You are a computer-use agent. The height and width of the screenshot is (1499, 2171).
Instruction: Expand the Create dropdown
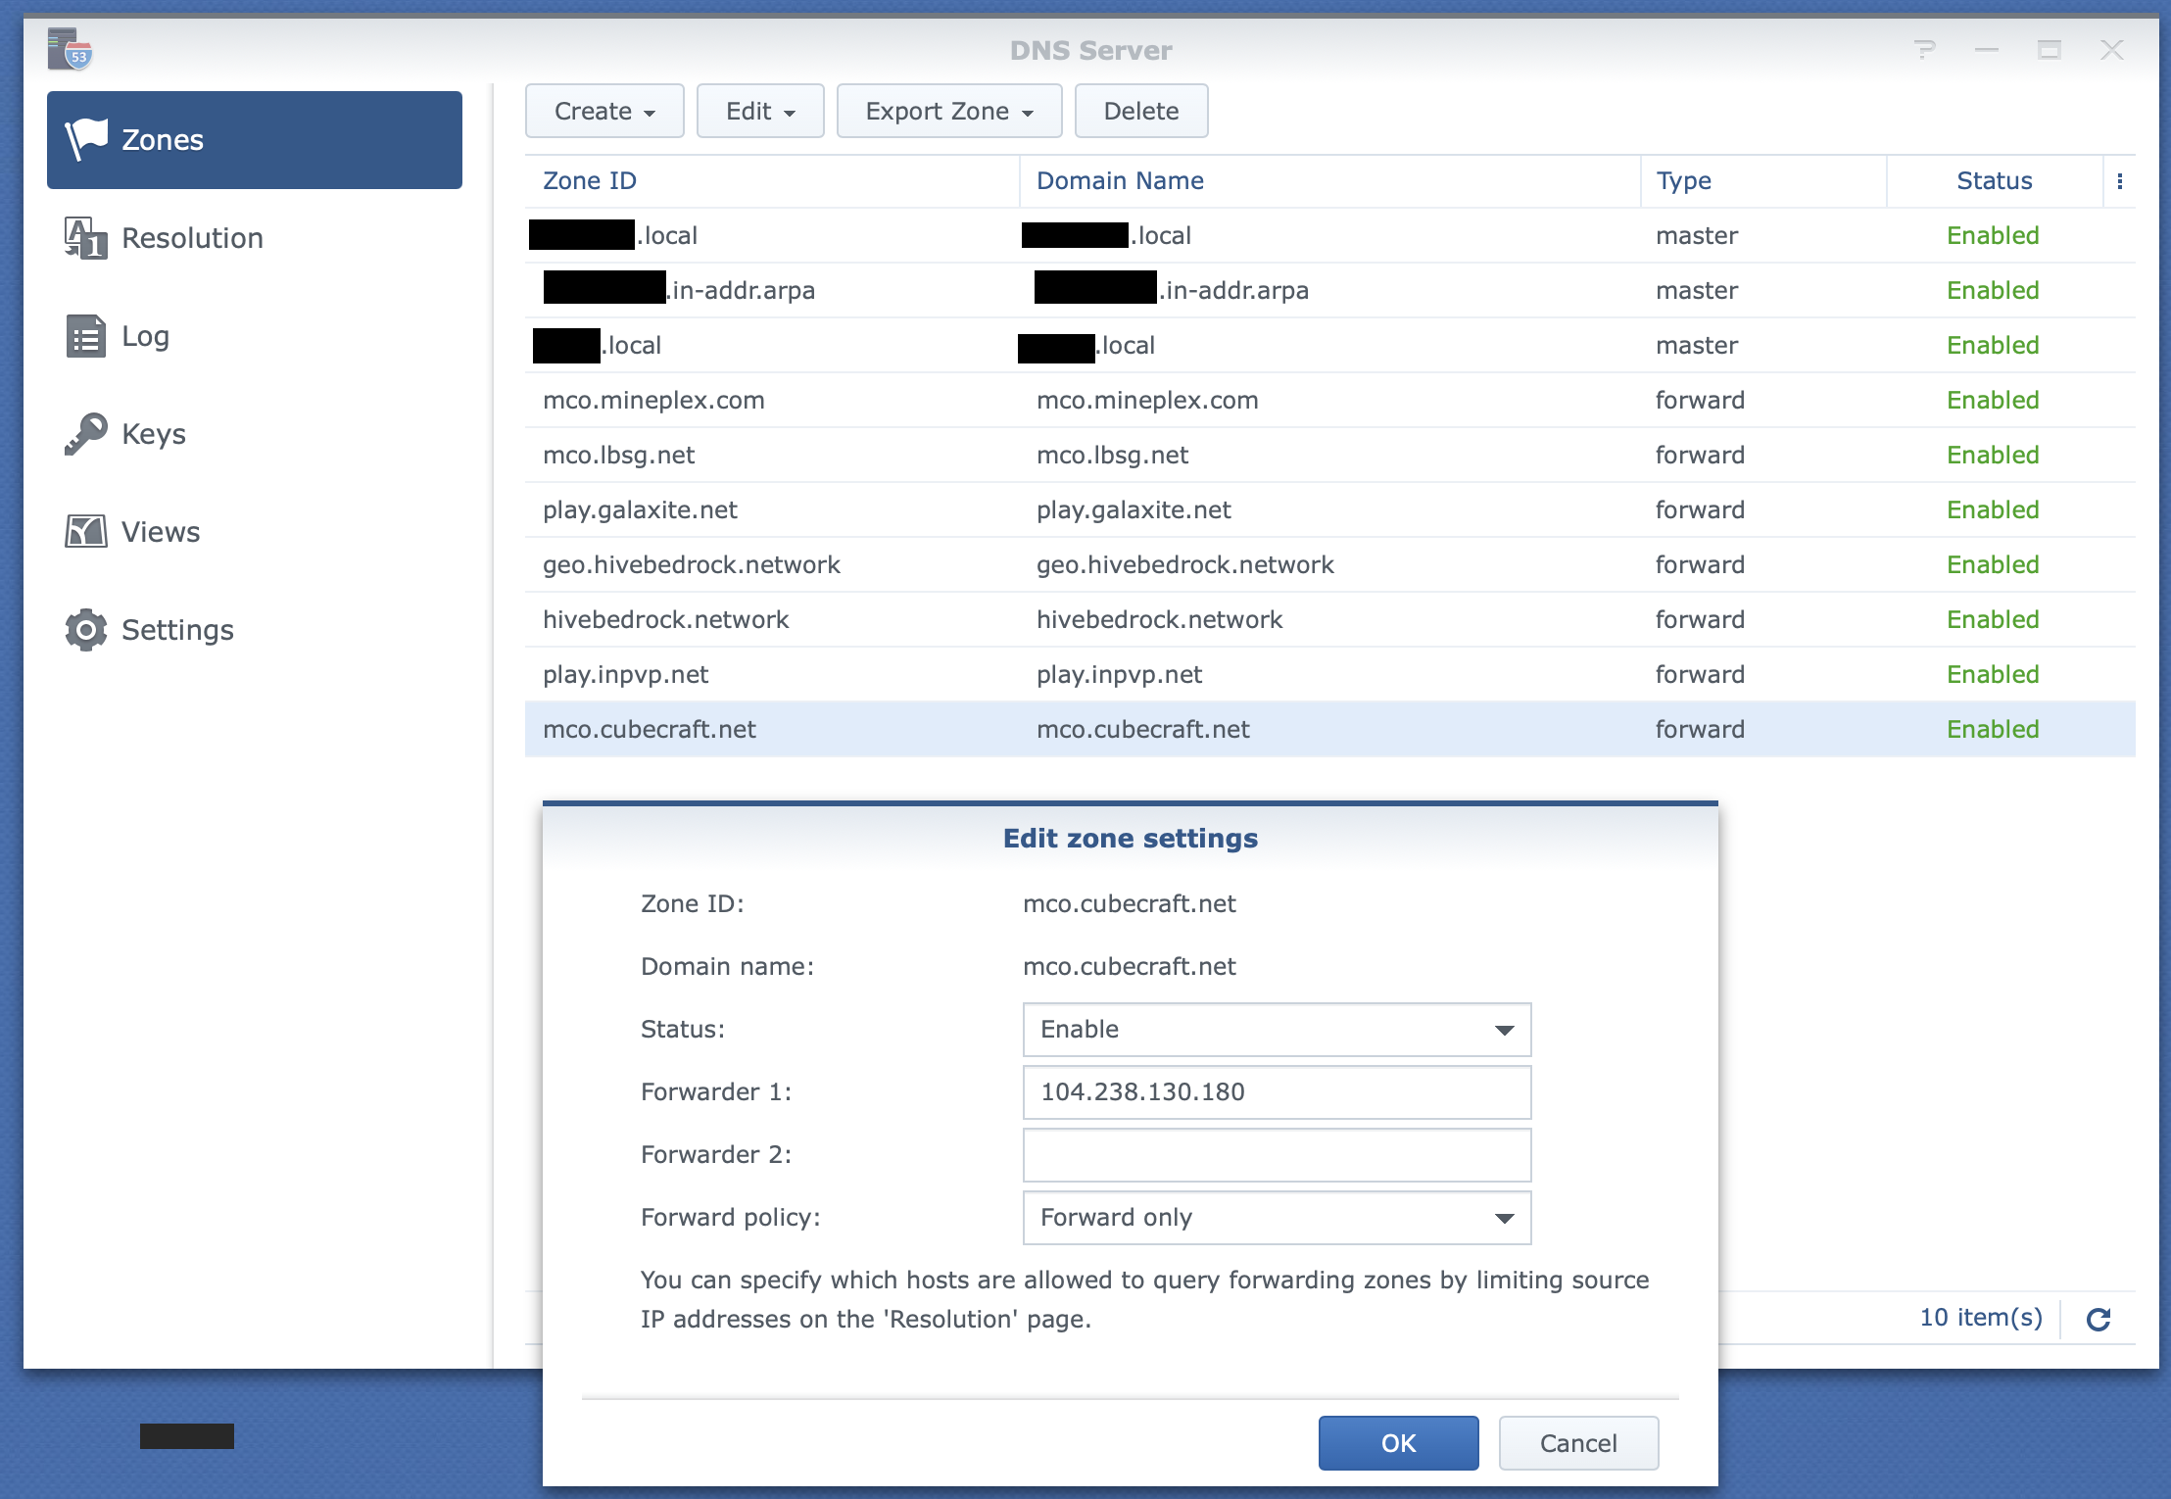(x=603, y=111)
